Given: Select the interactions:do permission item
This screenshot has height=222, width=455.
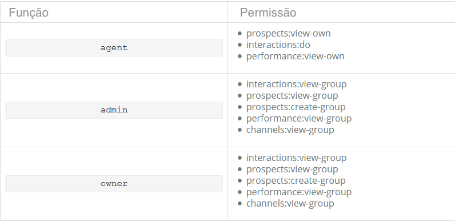Looking at the screenshot, I should tap(278, 45).
